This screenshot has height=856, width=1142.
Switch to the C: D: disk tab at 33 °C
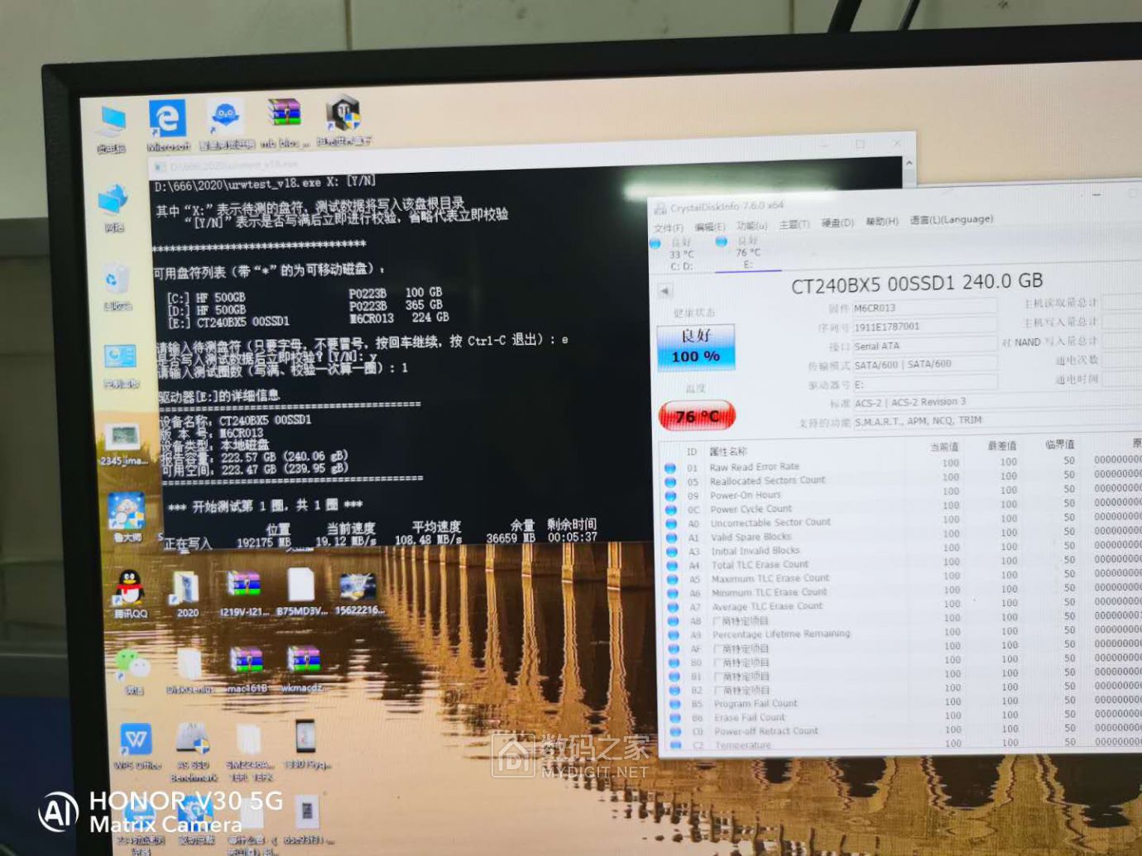[680, 254]
